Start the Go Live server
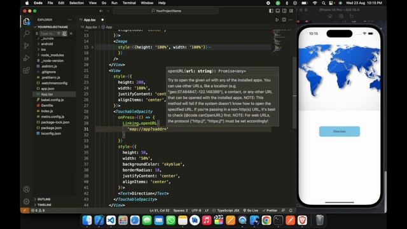407x229 pixels. coord(251,211)
